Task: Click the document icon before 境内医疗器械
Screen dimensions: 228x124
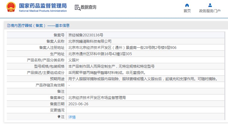Action: coord(9,26)
